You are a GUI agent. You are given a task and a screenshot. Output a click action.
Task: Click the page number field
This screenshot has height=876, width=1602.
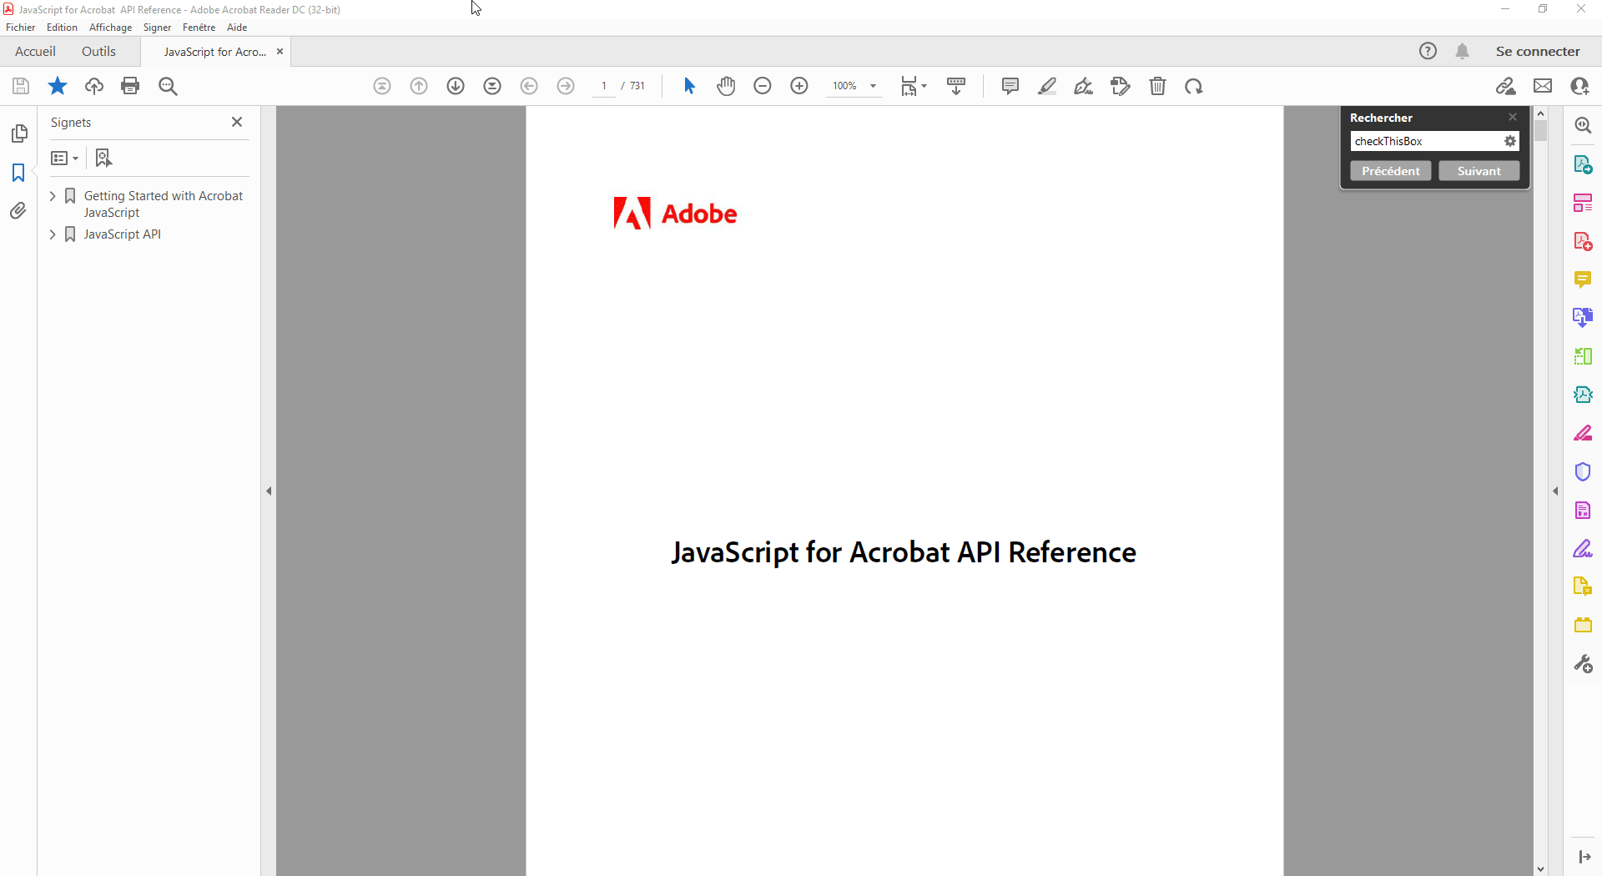pos(604,86)
